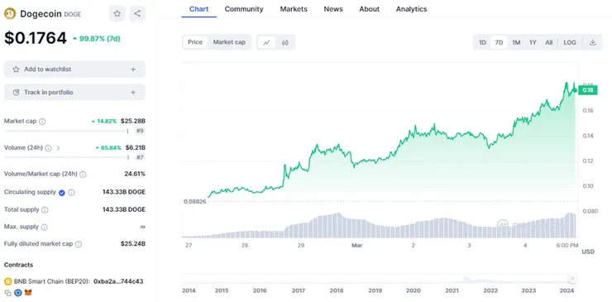This screenshot has height=302, width=612.
Task: Set chart range to All
Action: point(549,42)
